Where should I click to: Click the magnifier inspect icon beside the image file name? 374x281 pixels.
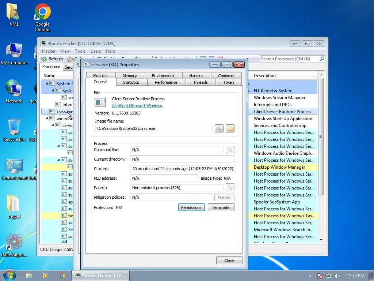[x=219, y=128]
